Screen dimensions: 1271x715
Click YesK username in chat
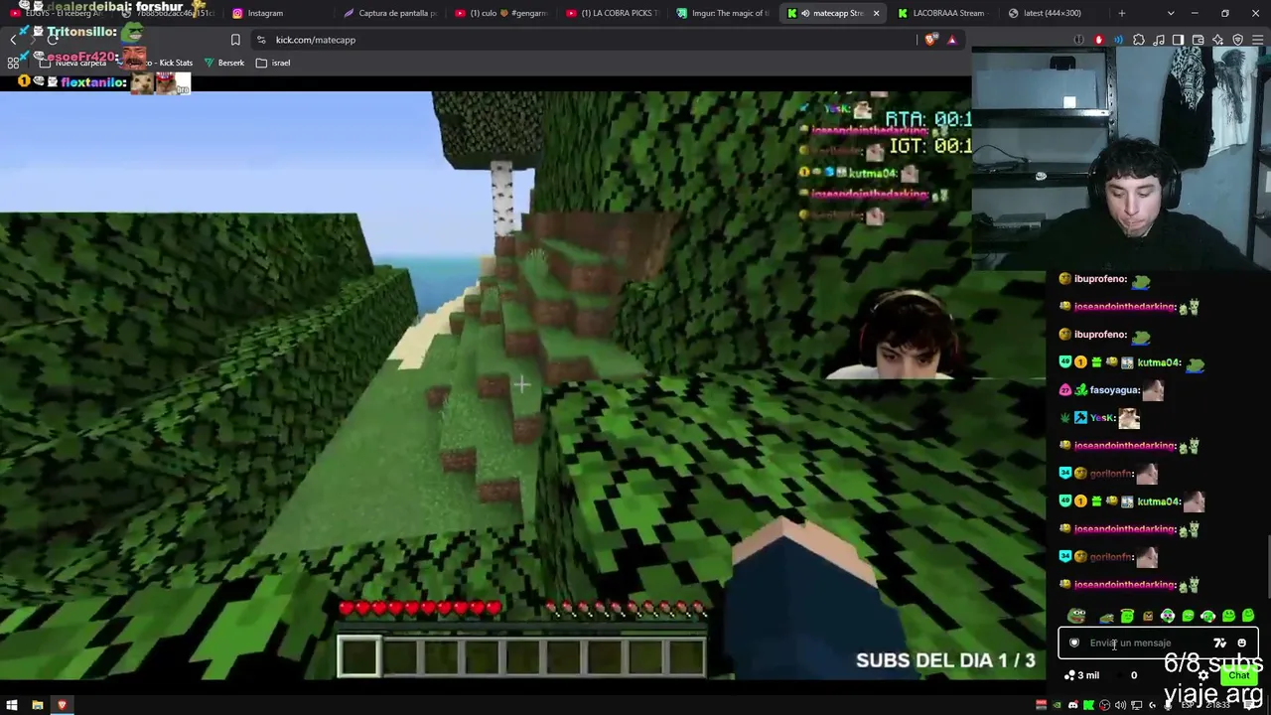(x=1102, y=418)
